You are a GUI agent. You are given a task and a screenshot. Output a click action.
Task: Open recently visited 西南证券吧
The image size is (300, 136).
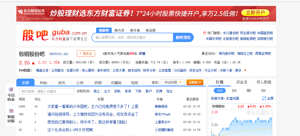click(263, 53)
